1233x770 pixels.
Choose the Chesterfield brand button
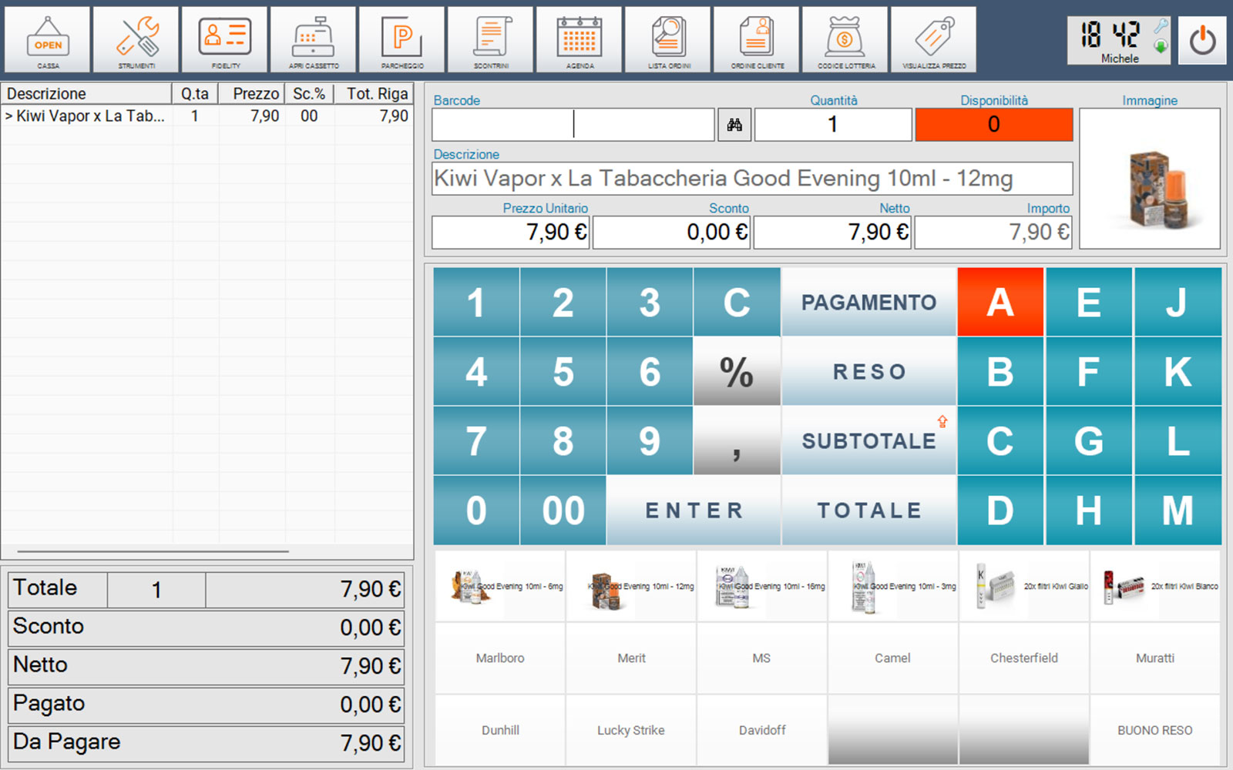(x=1024, y=658)
